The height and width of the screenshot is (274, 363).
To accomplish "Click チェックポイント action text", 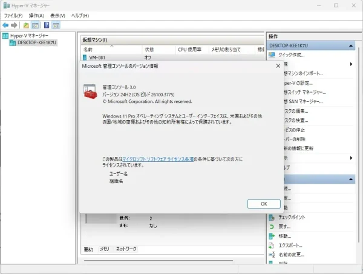I will click(292, 218).
